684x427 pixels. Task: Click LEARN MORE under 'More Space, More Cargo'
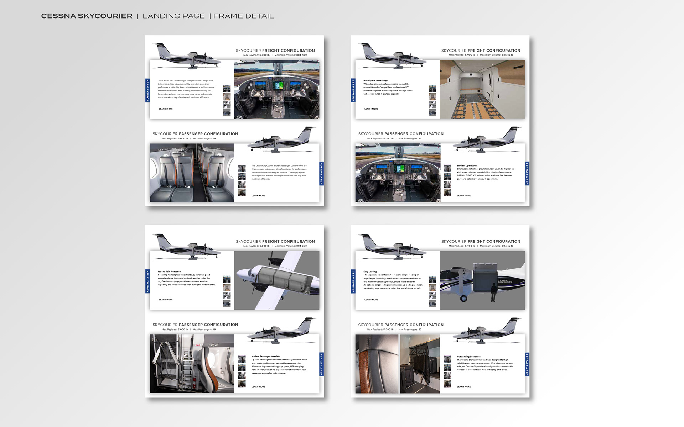tap(371, 109)
